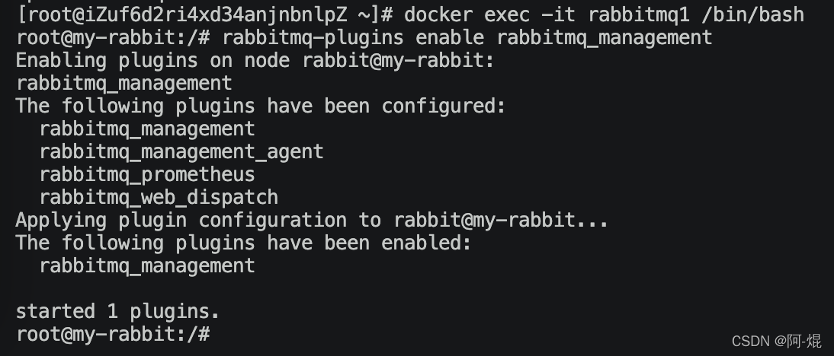Viewport: 834px width, 356px height.
Task: Click the CSDN watermark text
Action: tap(777, 341)
